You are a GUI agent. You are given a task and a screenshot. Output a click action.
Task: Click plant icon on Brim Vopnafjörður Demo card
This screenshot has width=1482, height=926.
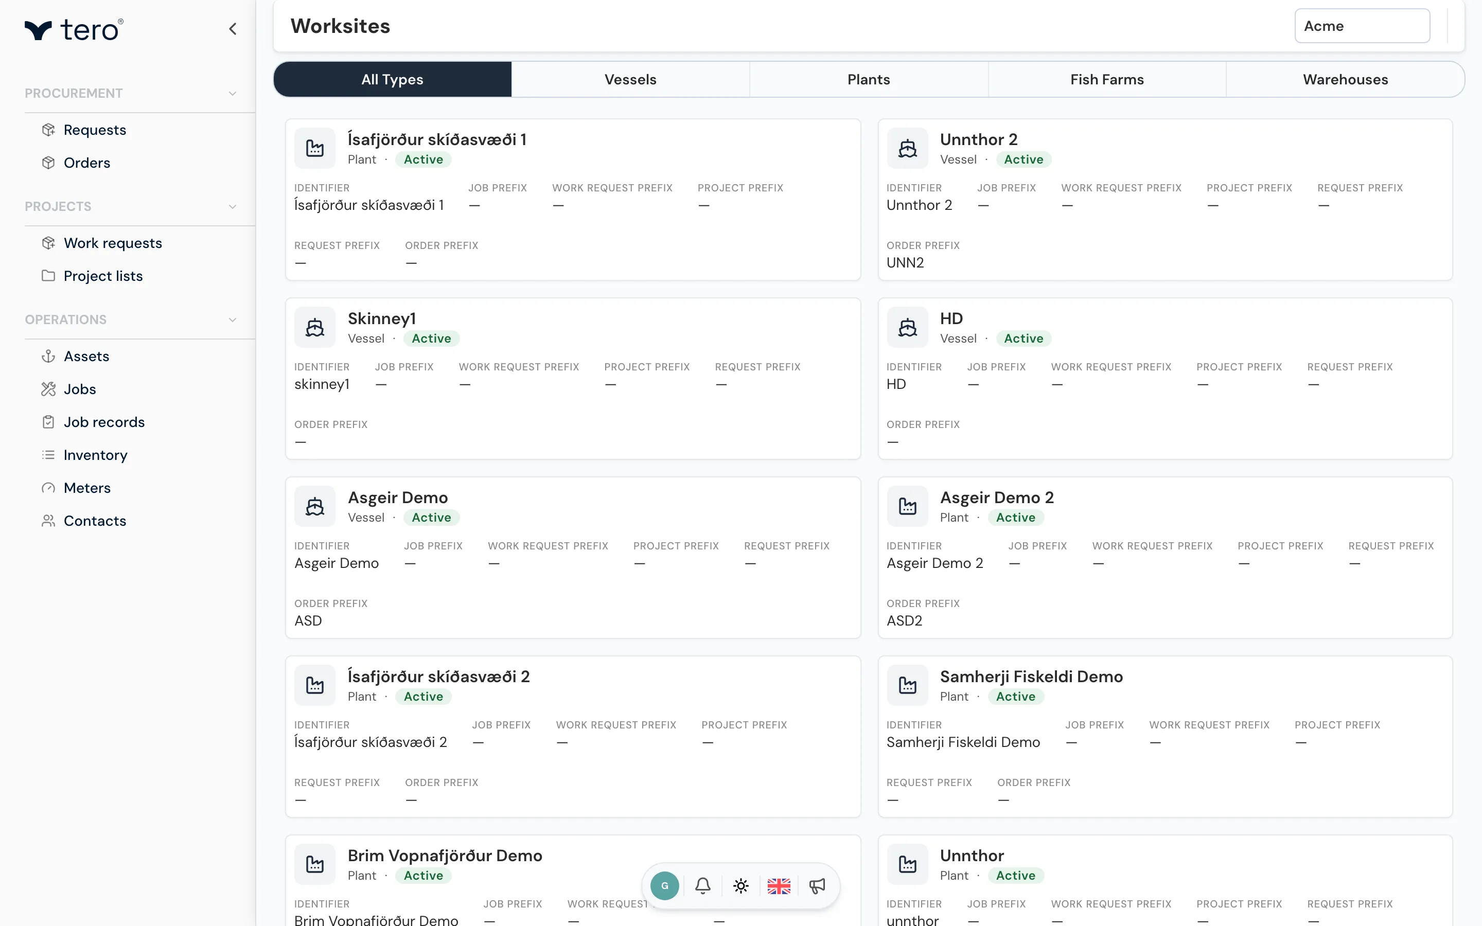coord(315,864)
